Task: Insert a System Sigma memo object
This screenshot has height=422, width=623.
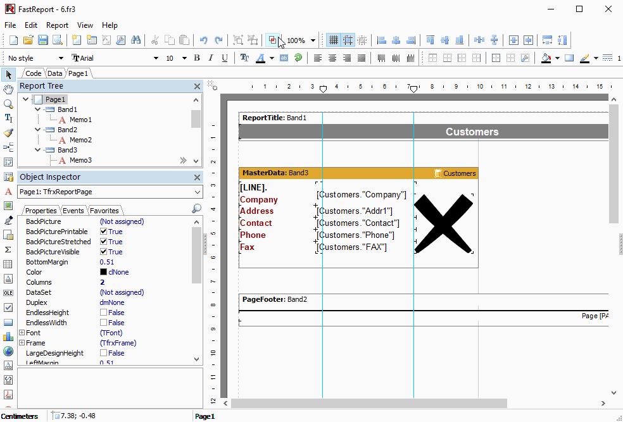Action: 8,249
